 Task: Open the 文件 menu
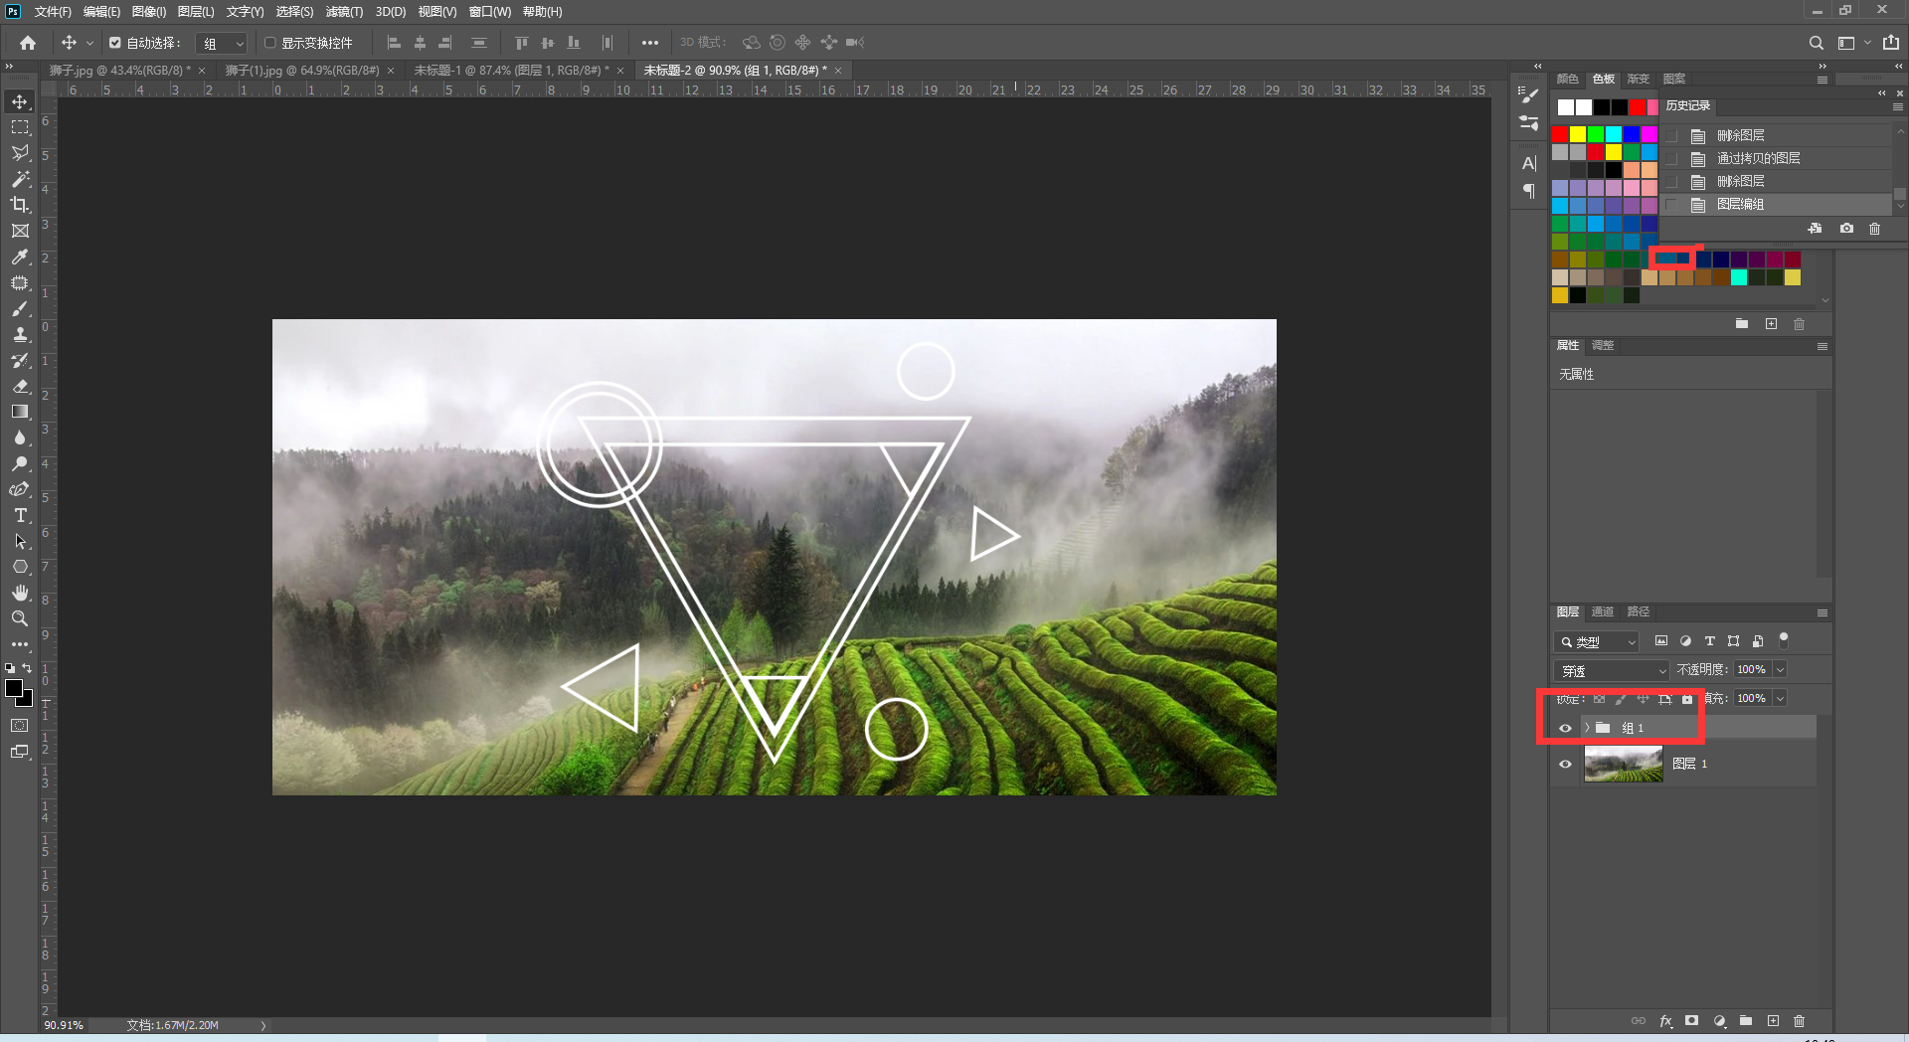coord(53,12)
